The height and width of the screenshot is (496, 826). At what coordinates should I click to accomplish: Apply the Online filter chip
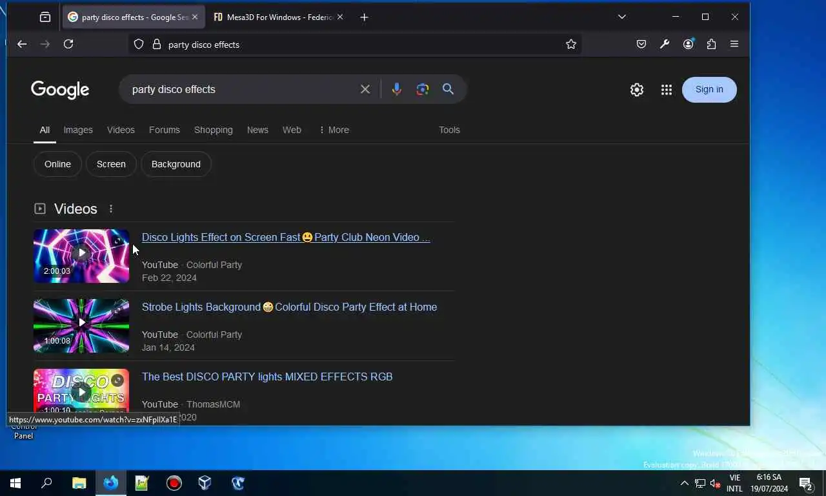pos(57,164)
